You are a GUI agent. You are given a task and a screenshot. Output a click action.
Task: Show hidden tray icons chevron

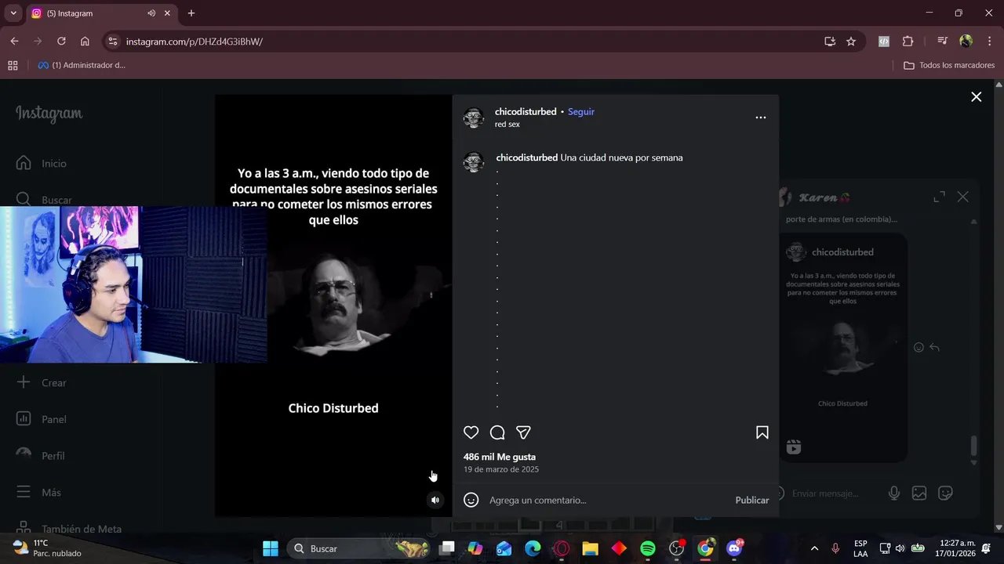[x=814, y=548]
